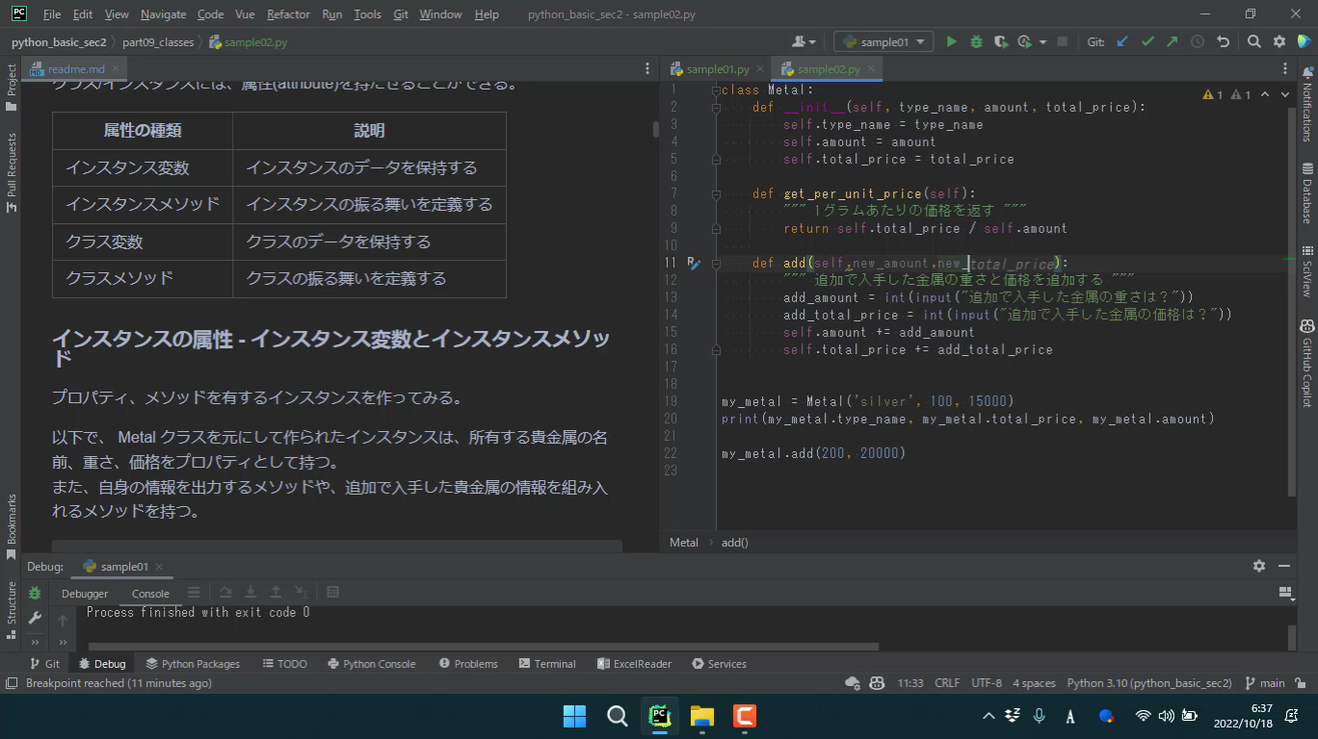Open the sample01 run configuration dropdown
The image size is (1318, 739).
coord(883,41)
